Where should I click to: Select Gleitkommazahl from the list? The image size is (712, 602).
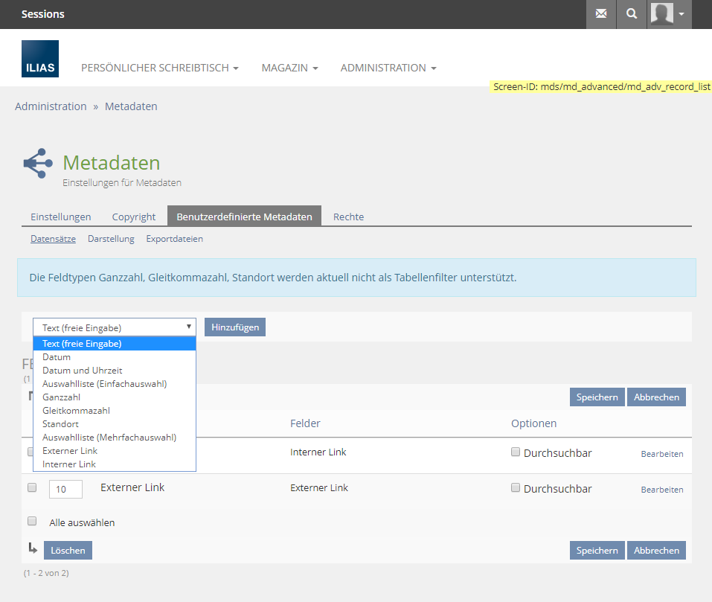tap(76, 411)
